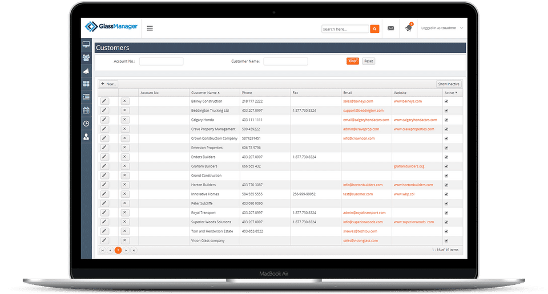
Task: Edit Beddington Trucking Ltd with pencil icon
Action: coord(104,111)
